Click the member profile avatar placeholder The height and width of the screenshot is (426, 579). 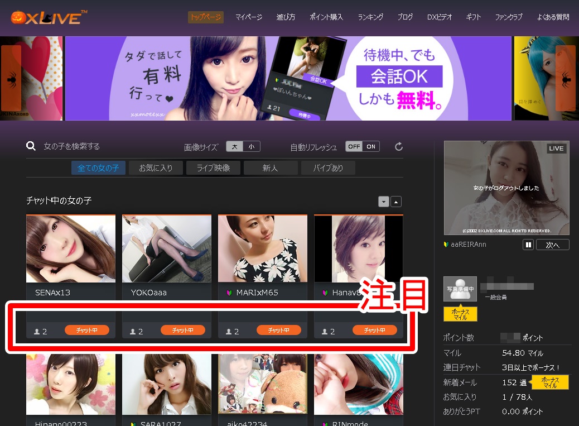point(460,289)
